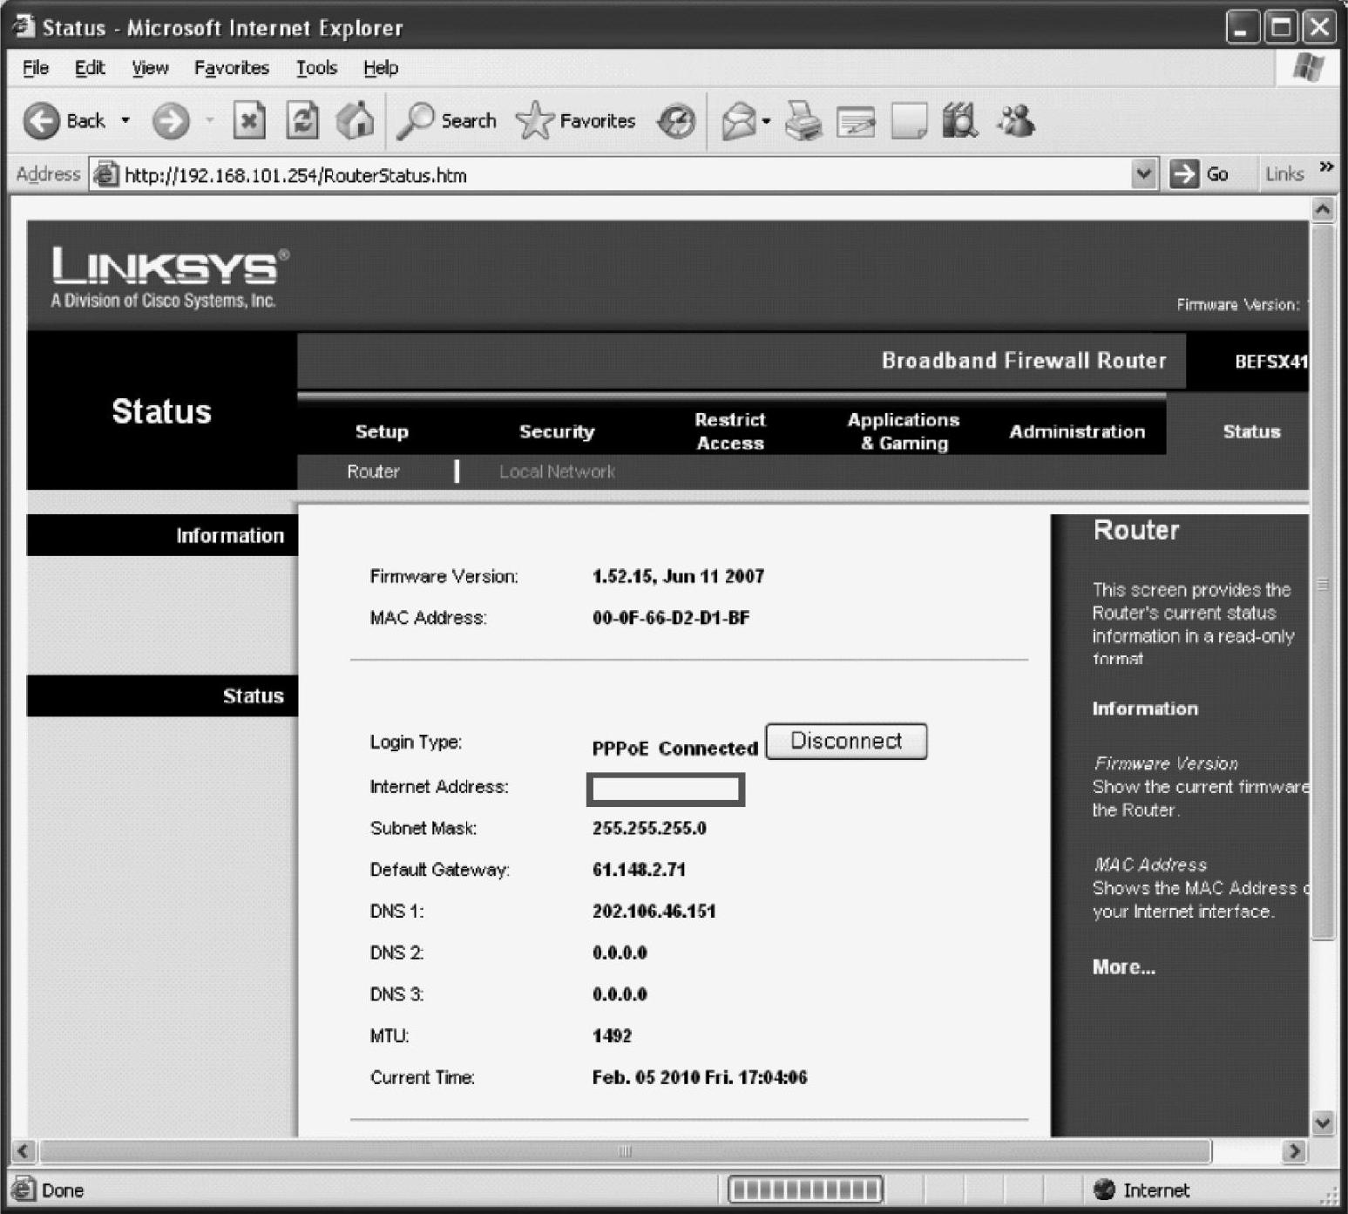Click the Discuss icon
Screen dimensions: 1348x1214
click(909, 121)
